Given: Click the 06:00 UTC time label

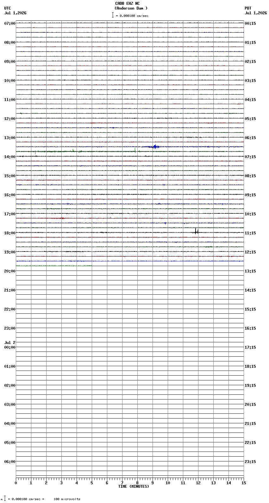Looking at the screenshot, I should pyautogui.click(x=10, y=462).
